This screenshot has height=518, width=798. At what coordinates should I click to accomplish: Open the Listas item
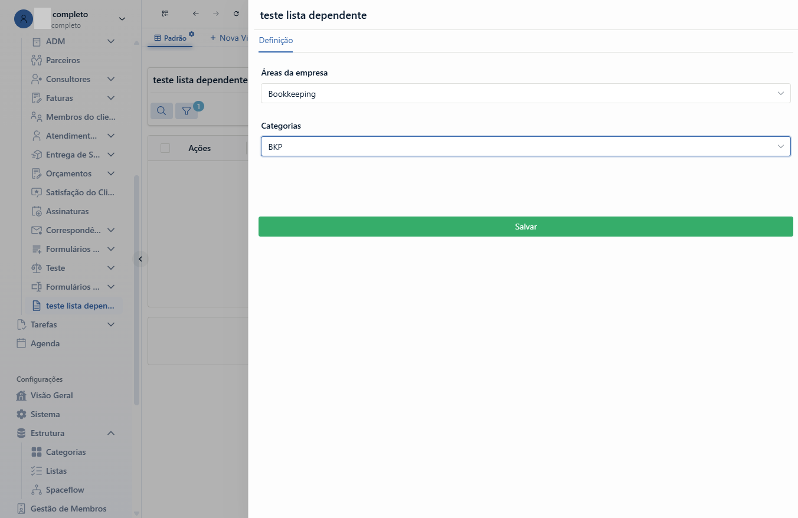pos(56,471)
